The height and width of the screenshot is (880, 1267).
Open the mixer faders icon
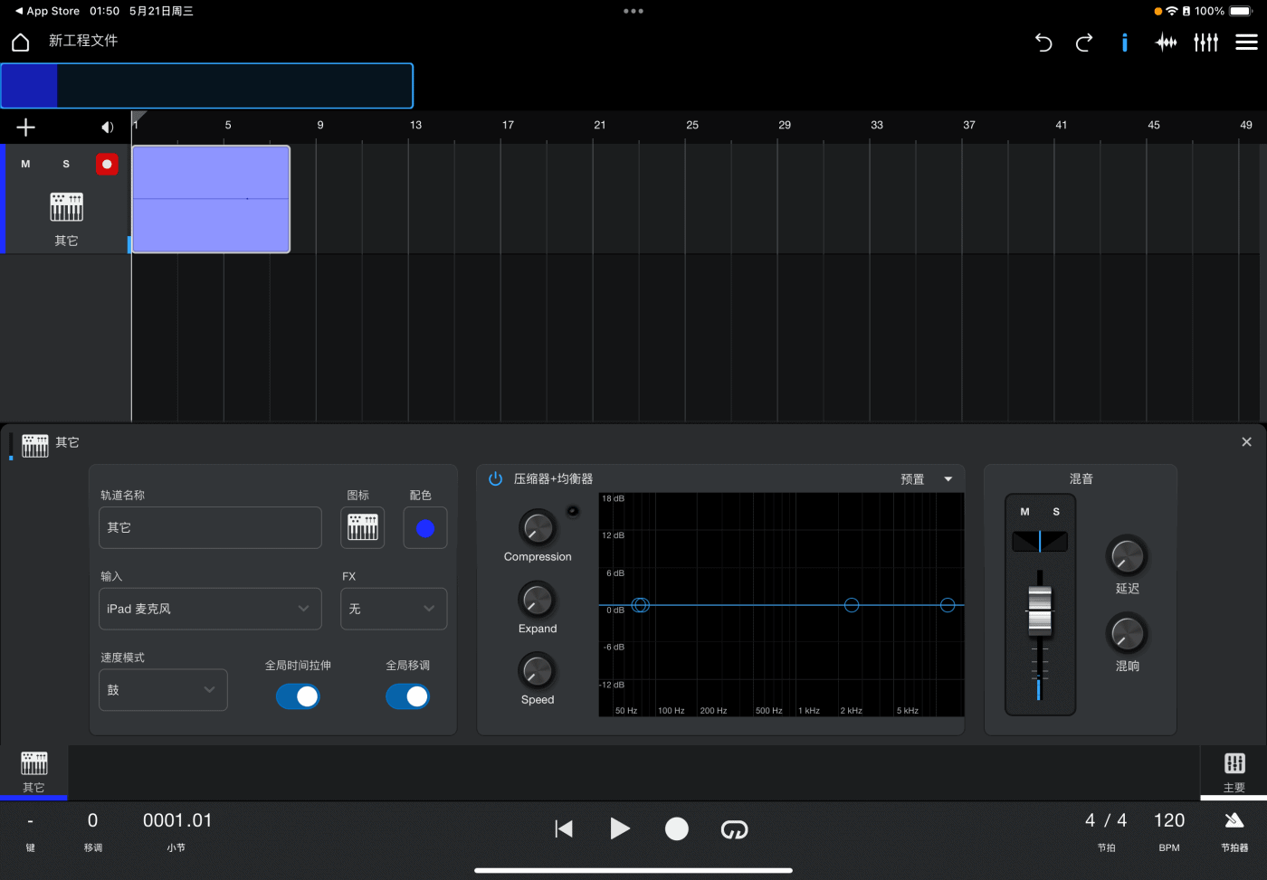pos(1206,43)
